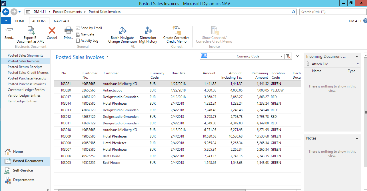Choose Send by Email in the ribbon

pos(89,28)
